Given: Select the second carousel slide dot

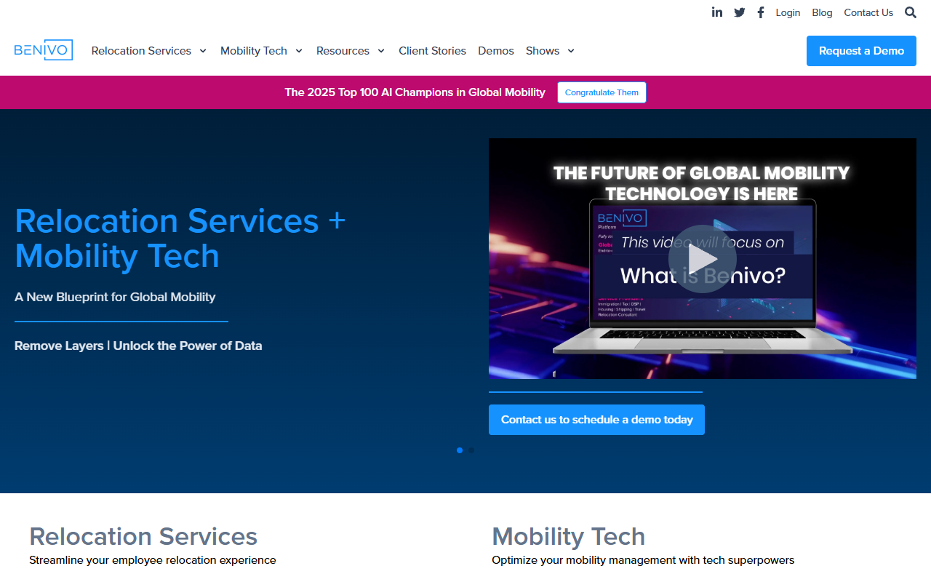Looking at the screenshot, I should pyautogui.click(x=471, y=450).
